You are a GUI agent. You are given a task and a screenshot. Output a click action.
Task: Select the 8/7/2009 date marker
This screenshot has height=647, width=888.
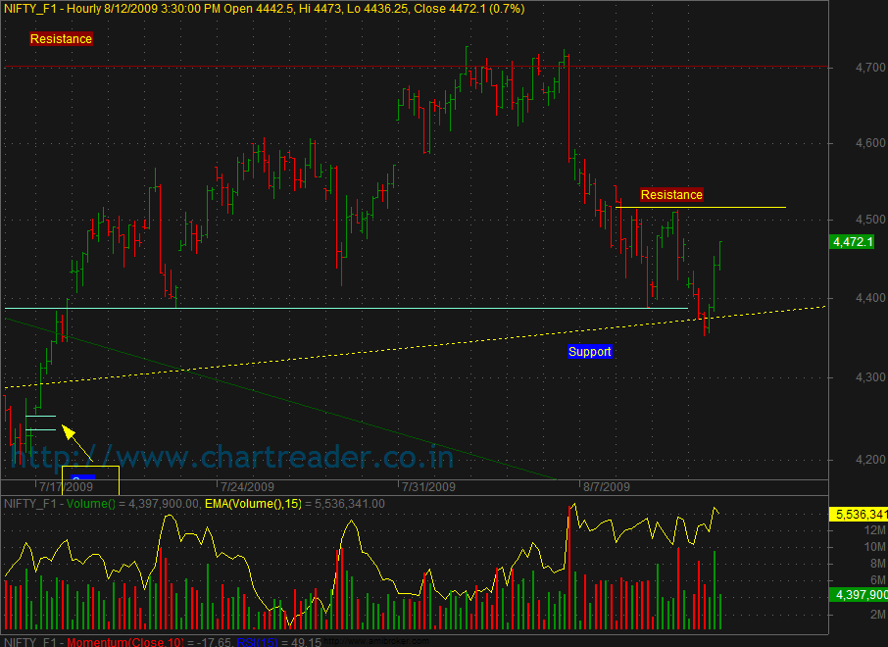[605, 486]
